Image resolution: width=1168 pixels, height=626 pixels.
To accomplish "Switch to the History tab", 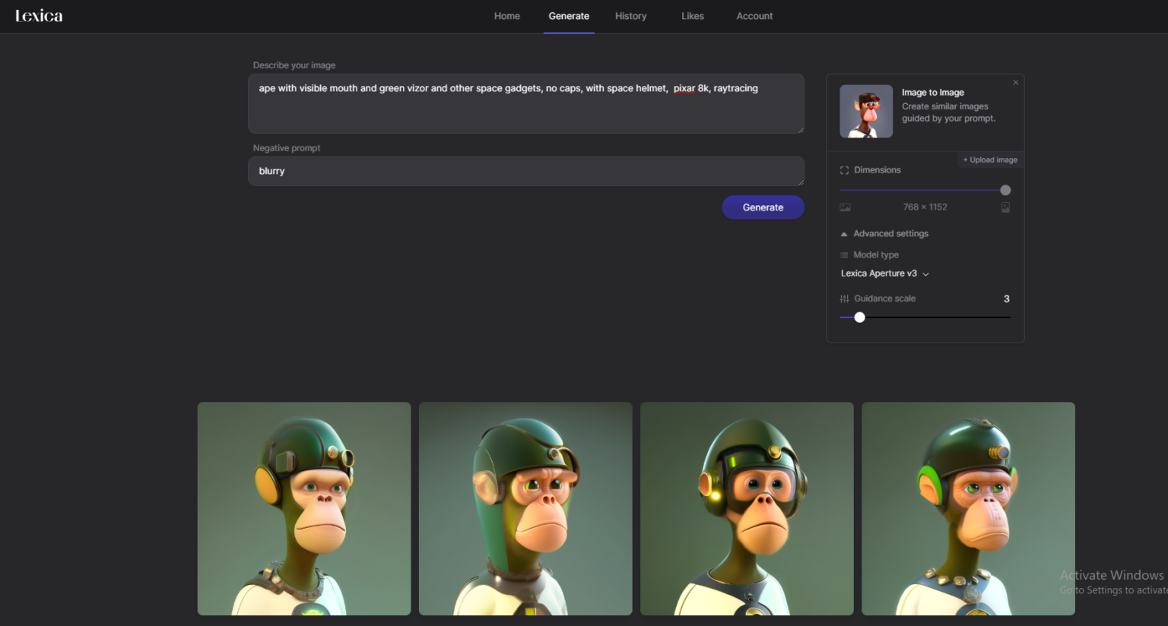I will click(x=630, y=16).
